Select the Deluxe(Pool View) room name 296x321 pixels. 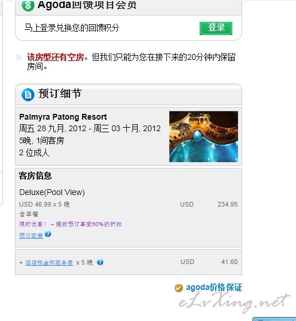(52, 192)
